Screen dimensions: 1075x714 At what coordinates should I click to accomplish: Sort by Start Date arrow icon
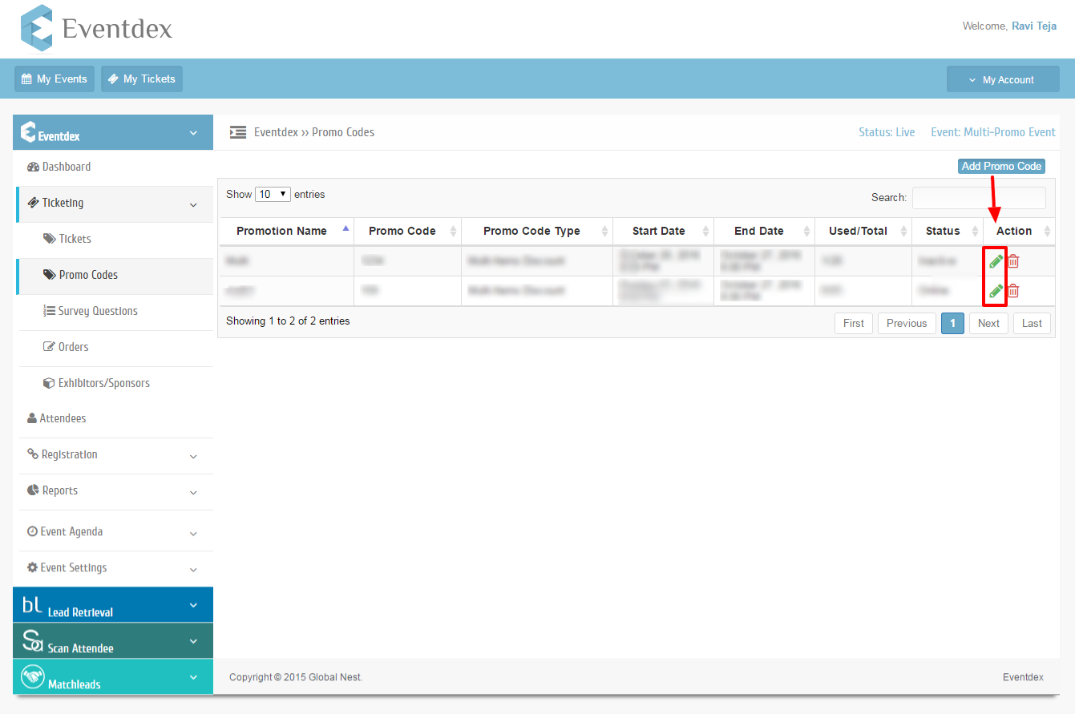click(705, 231)
